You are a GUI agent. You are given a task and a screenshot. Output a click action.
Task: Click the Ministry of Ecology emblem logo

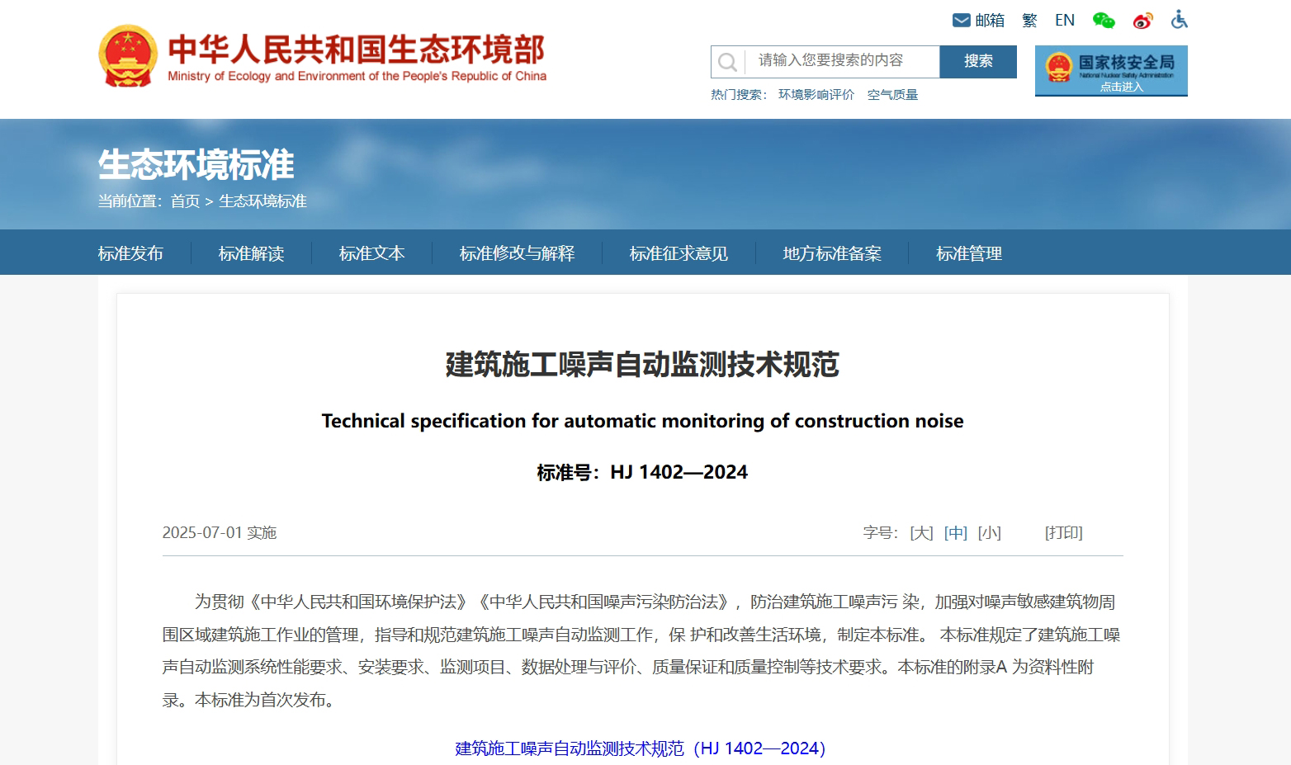128,55
